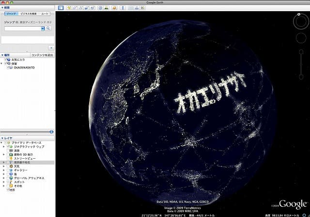The height and width of the screenshot is (217, 310).
Task: Select the ジャンプ search tab
Action: click(11, 14)
